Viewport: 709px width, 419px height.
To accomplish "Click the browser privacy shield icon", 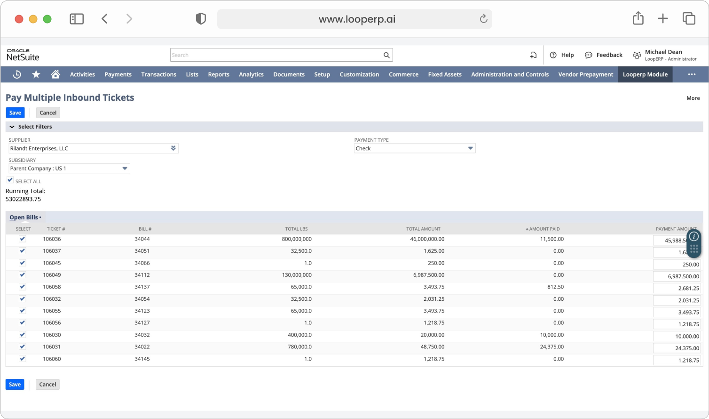I will point(201,19).
